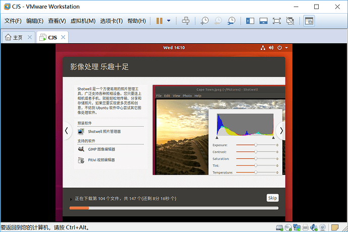Toggle the Unity mode icon in toolbar
Screen dimensions: 348x232
click(x=290, y=21)
